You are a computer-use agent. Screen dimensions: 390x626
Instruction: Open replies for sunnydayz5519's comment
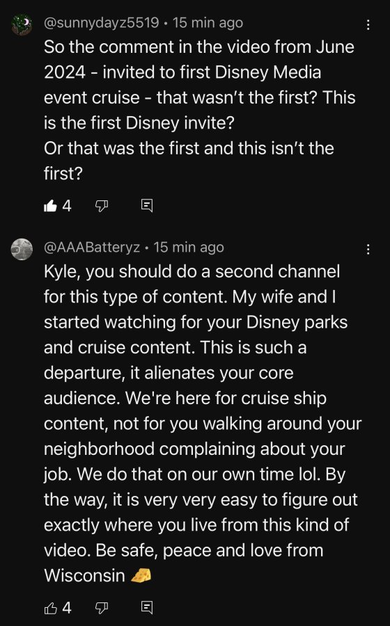pos(147,206)
